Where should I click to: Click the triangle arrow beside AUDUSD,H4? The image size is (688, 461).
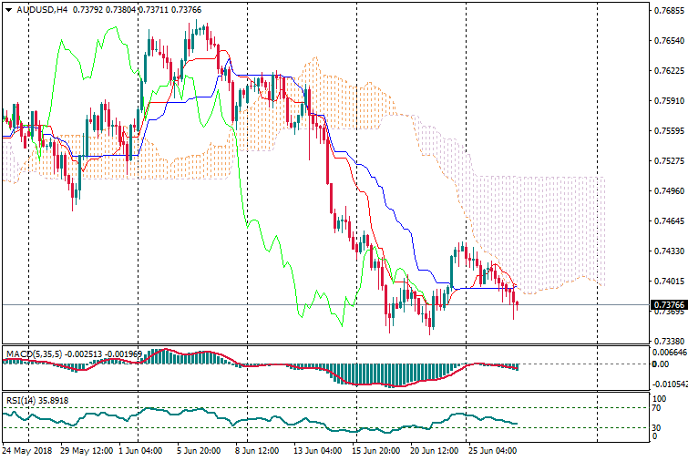tap(9, 9)
